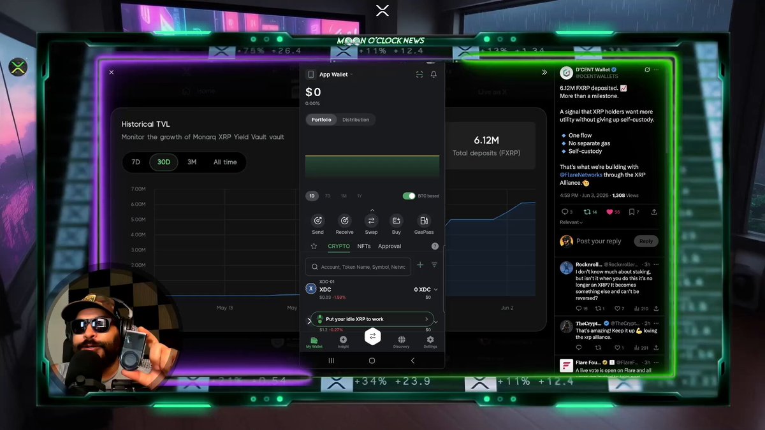Collapse the post side panel with double chevron
The width and height of the screenshot is (765, 430).
pos(544,72)
